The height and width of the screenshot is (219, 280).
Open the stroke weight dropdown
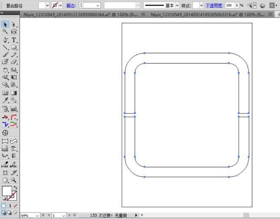tap(97, 6)
